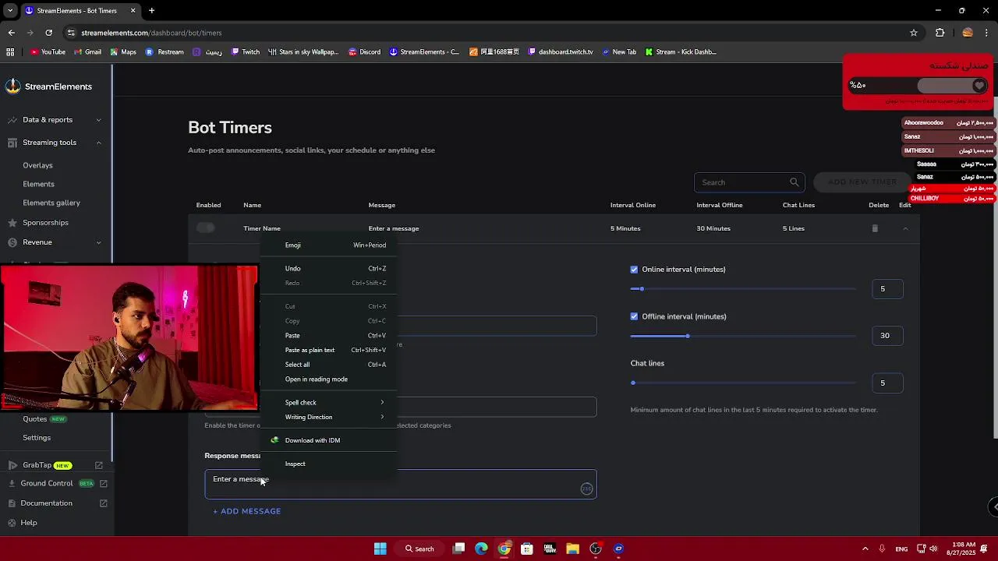Open the YouTube bookmark
This screenshot has height=561, width=998.
48,52
